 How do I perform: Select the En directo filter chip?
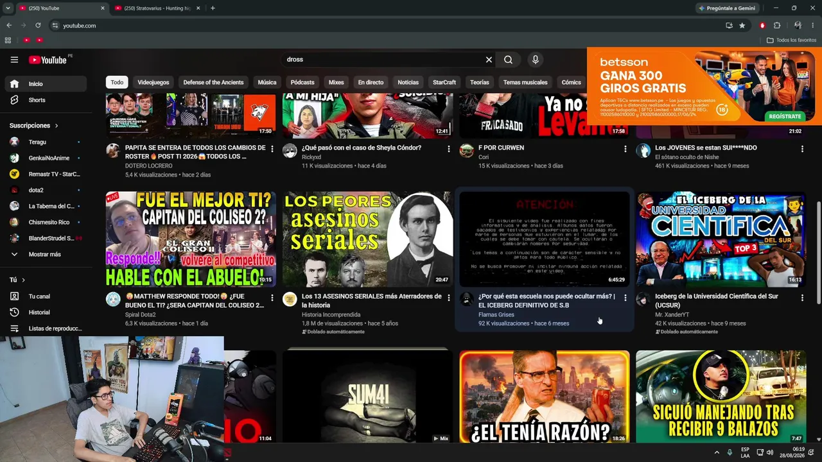click(x=371, y=82)
